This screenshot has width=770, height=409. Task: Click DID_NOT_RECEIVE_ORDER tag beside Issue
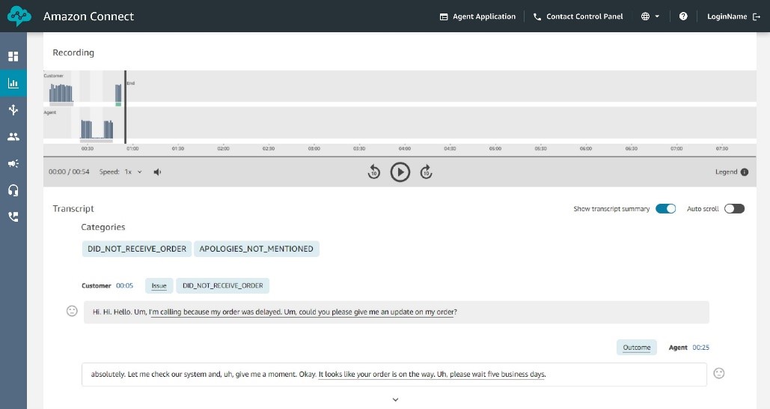click(x=222, y=285)
